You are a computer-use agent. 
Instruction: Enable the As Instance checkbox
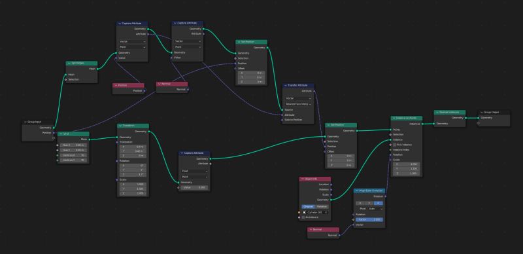coord(303,217)
